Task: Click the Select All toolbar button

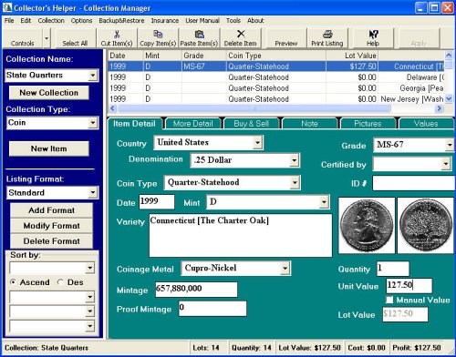Action: (x=75, y=38)
